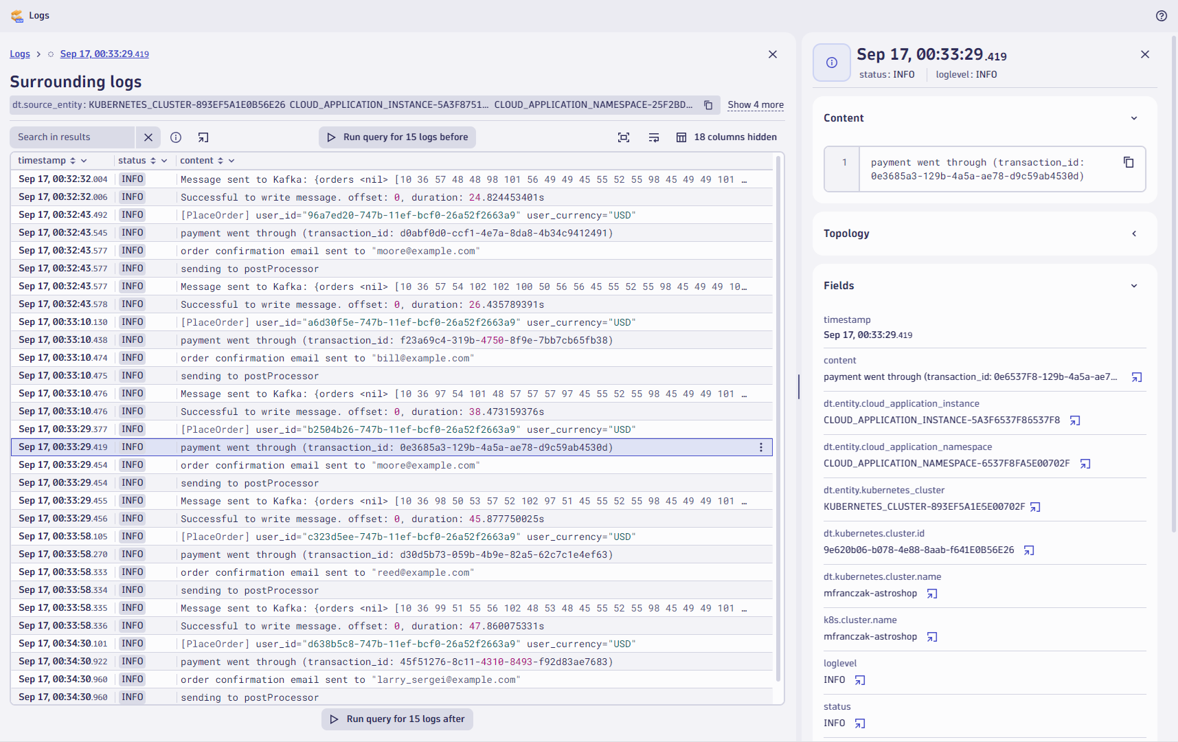1178x742 pixels.
Task: Copy the payment content using the copy icon
Action: coord(1128,162)
